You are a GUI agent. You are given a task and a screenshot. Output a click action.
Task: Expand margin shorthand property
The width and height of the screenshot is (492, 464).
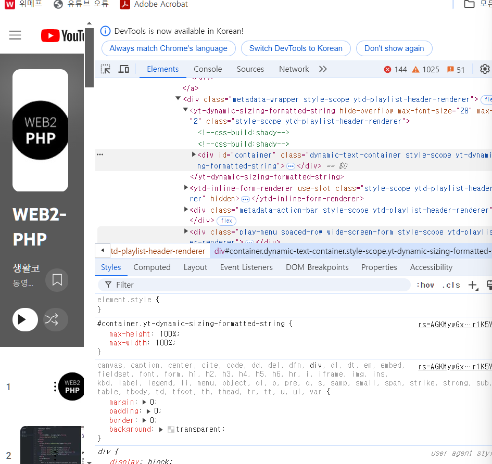tap(144, 402)
